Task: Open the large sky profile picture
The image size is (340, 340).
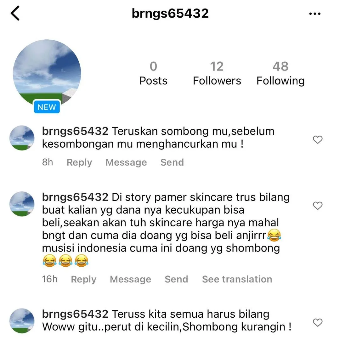Action: pyautogui.click(x=47, y=73)
